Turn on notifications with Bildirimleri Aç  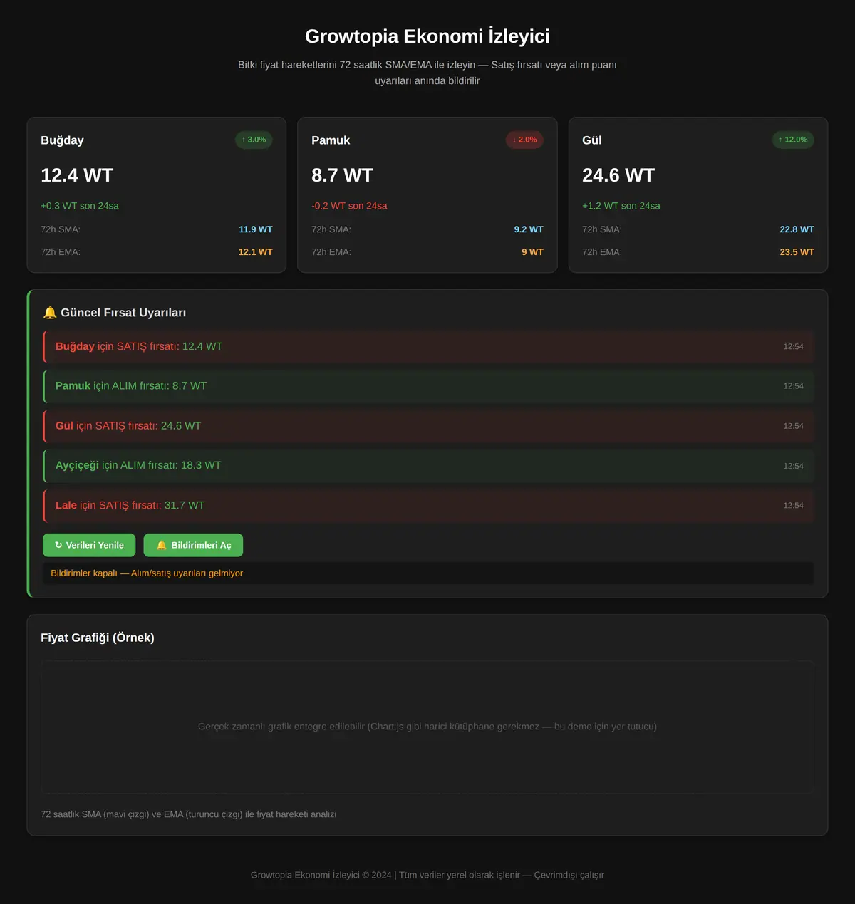[193, 545]
